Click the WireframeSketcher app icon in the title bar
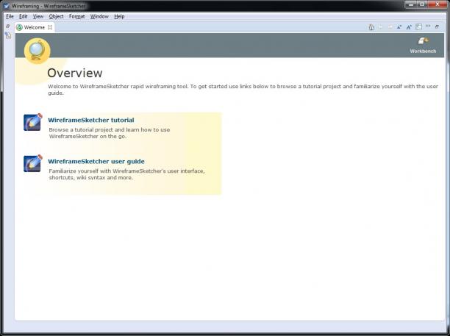Image resolution: width=450 pixels, height=336 pixels. pos(6,6)
